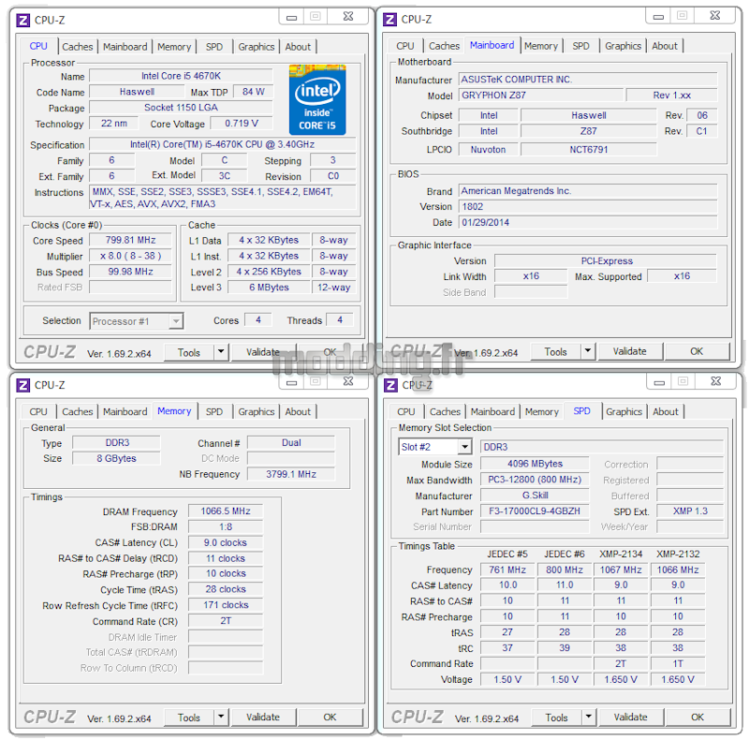Select Memory tab in CPU window
The width and height of the screenshot is (749, 740).
(174, 47)
